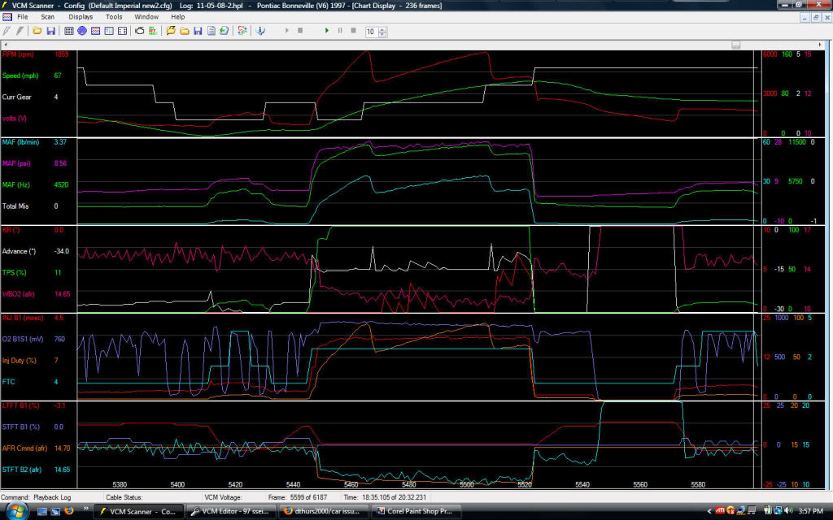The image size is (833, 520).
Task: Select the STFT B2 (afr) chart label
Action: point(22,469)
